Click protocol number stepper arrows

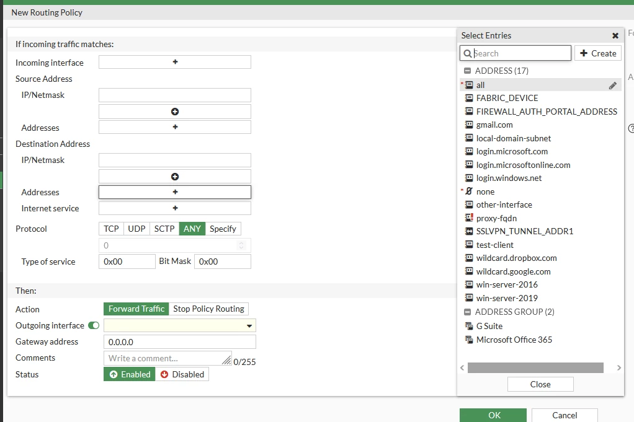click(241, 245)
